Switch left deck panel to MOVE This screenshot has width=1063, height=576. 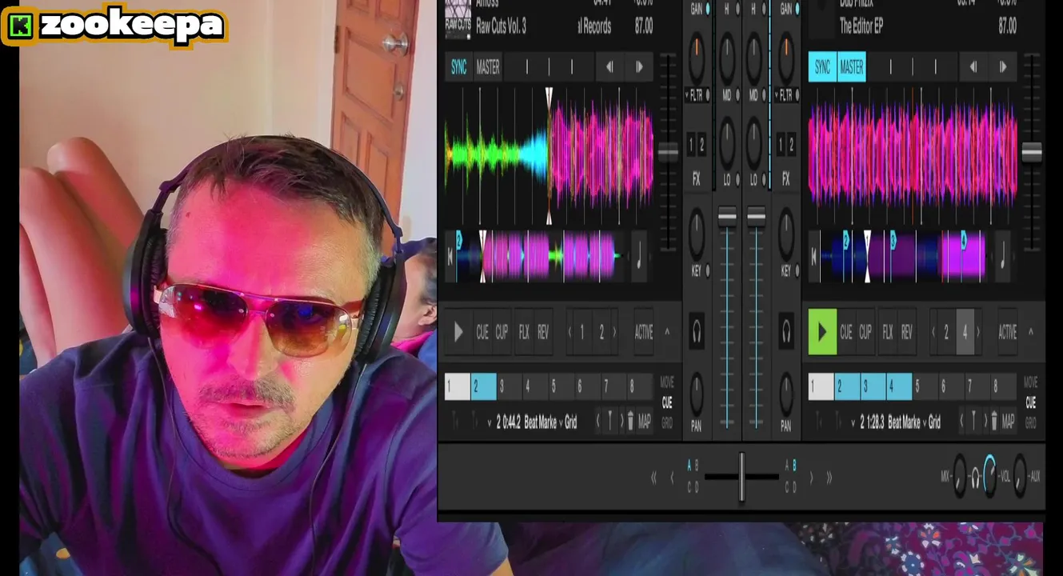click(x=667, y=382)
